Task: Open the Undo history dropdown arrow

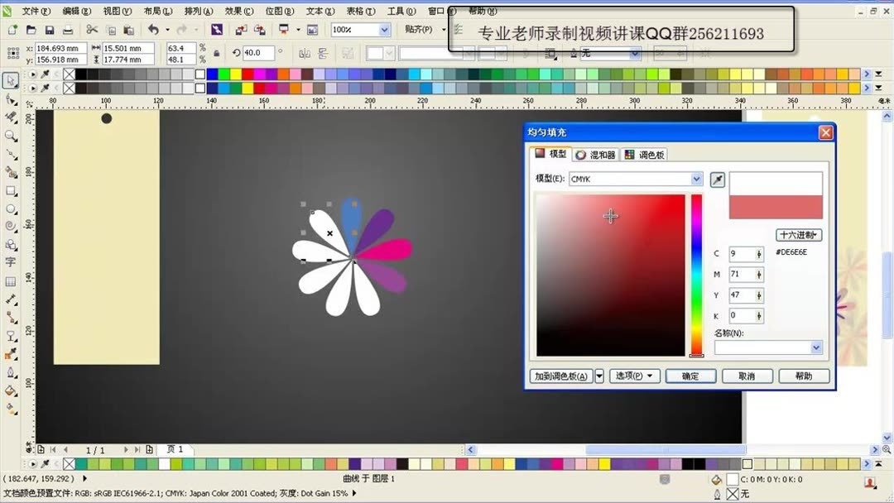Action: [x=167, y=30]
